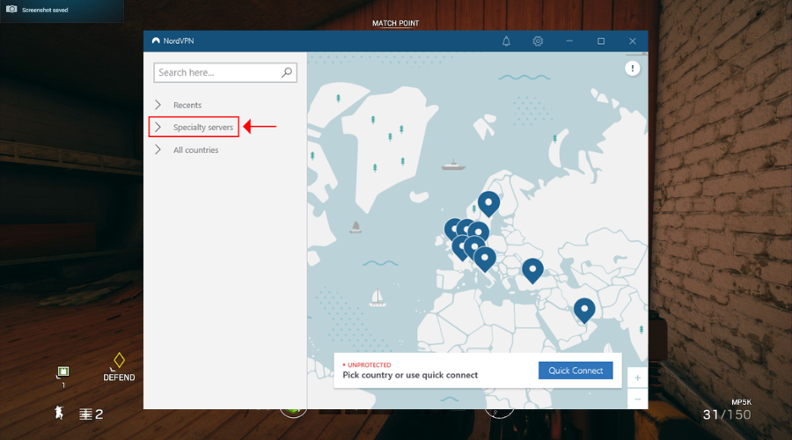Click the NordVPN logo in title bar
The width and height of the screenshot is (792, 440).
tap(156, 41)
